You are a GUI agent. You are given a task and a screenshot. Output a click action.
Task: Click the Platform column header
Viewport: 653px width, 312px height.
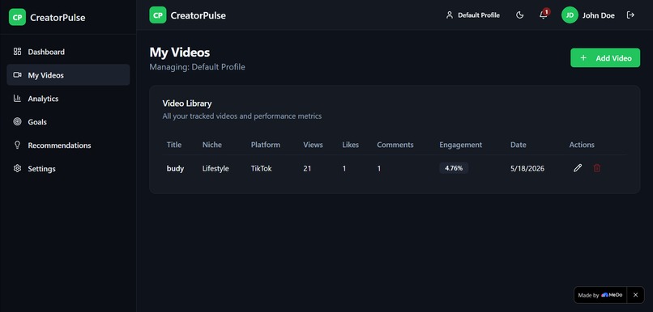click(x=265, y=145)
